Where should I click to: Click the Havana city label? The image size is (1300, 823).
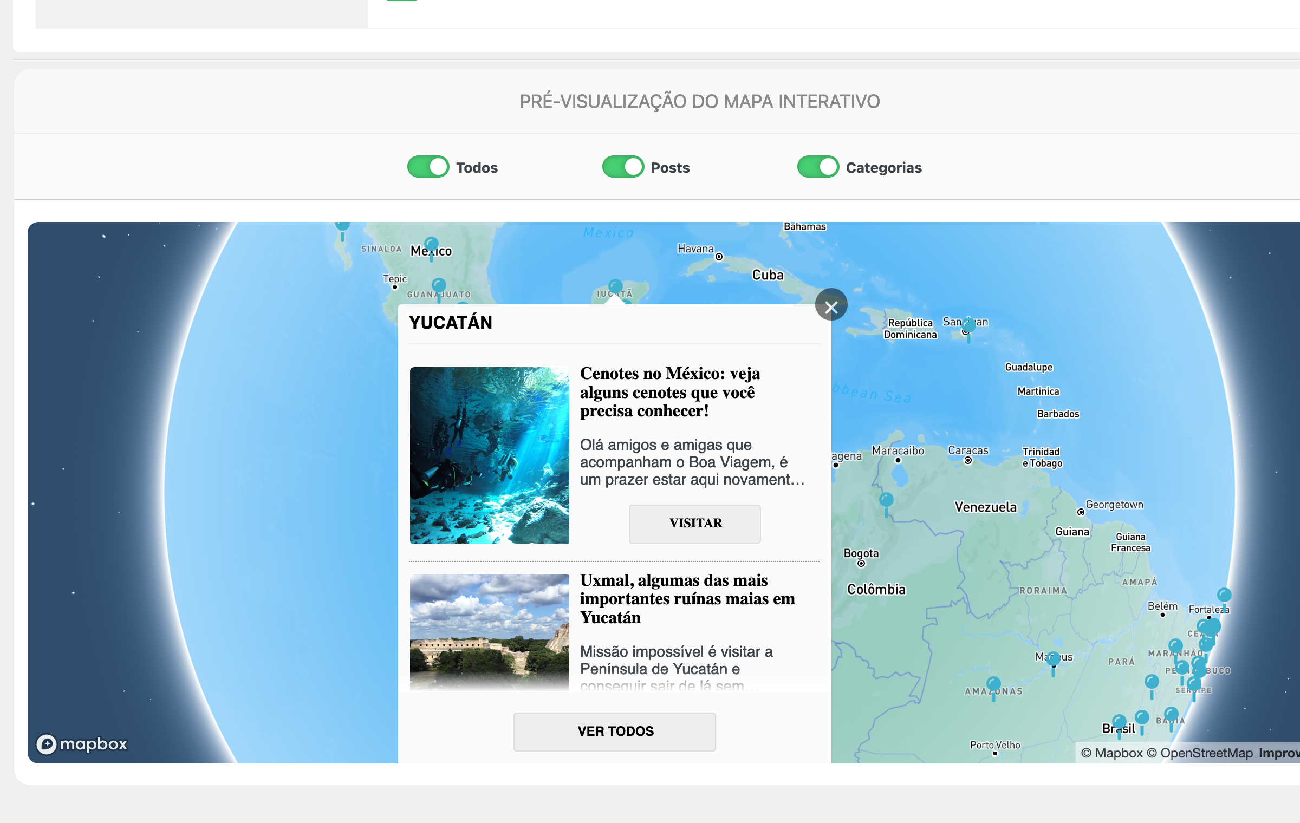[695, 249]
